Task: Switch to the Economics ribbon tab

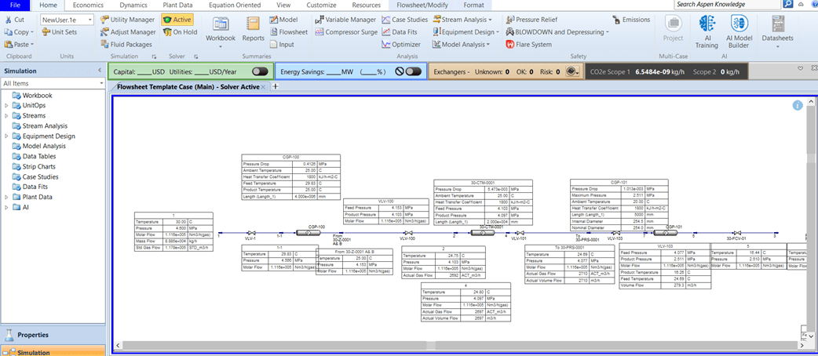Action: [x=88, y=5]
